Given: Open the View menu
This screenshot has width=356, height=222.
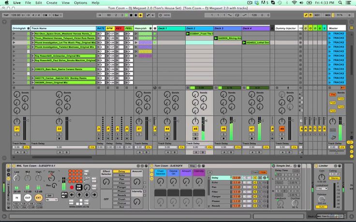Looking at the screenshot, I should pos(66,3).
